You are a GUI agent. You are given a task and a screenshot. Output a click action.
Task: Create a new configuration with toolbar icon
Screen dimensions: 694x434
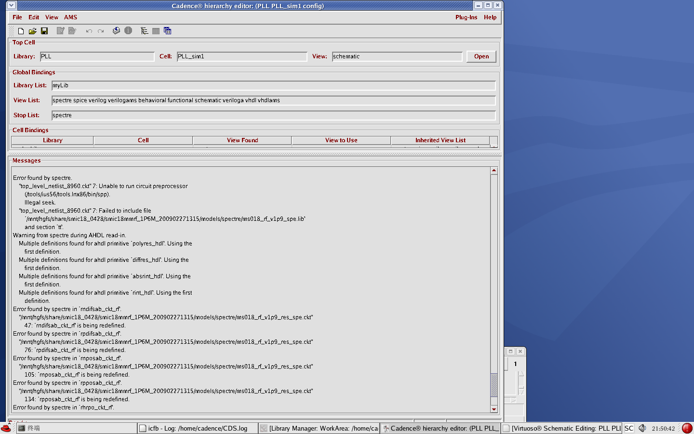tap(21, 31)
